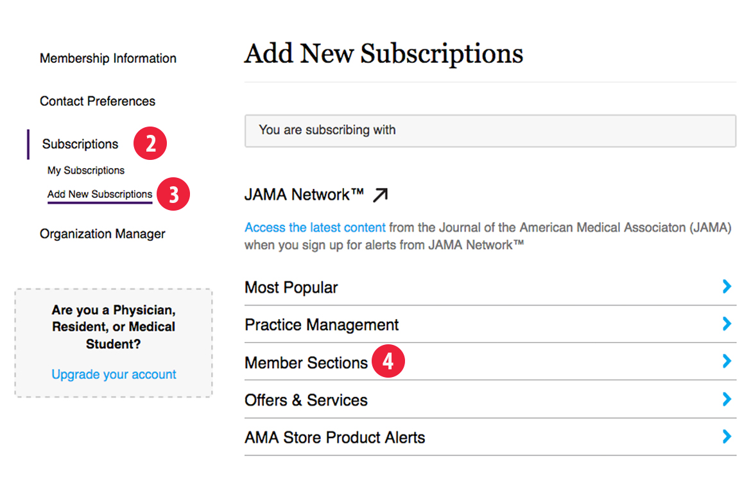The image size is (751, 501).
Task: Expand the Most Popular chevron
Action: point(727,286)
